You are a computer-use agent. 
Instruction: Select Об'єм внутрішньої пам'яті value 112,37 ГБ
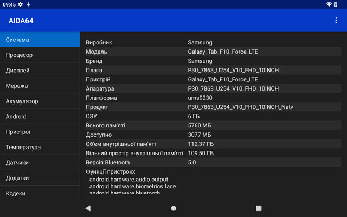pyautogui.click(x=201, y=144)
